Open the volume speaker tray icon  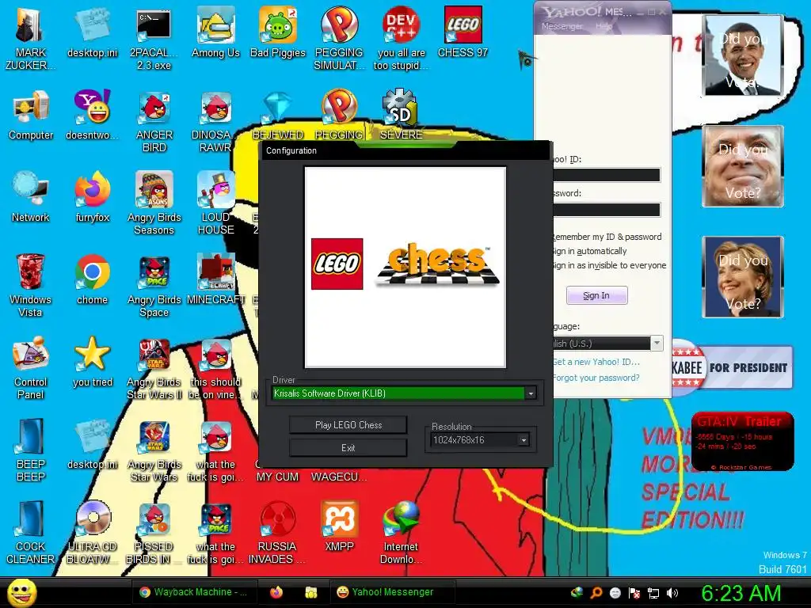tap(672, 593)
